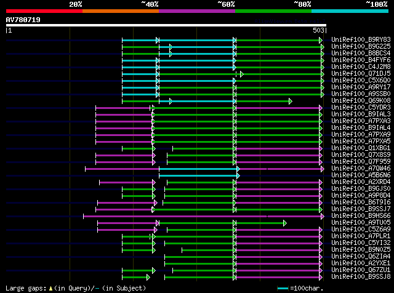Select subject label UniRef100_A2XRD4
Viewport: 394px width, 293px height.
pos(361,182)
